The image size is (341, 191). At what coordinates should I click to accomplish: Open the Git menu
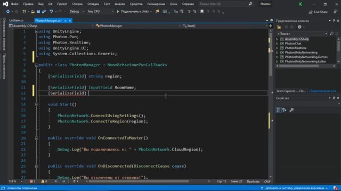pyautogui.click(x=50, y=4)
